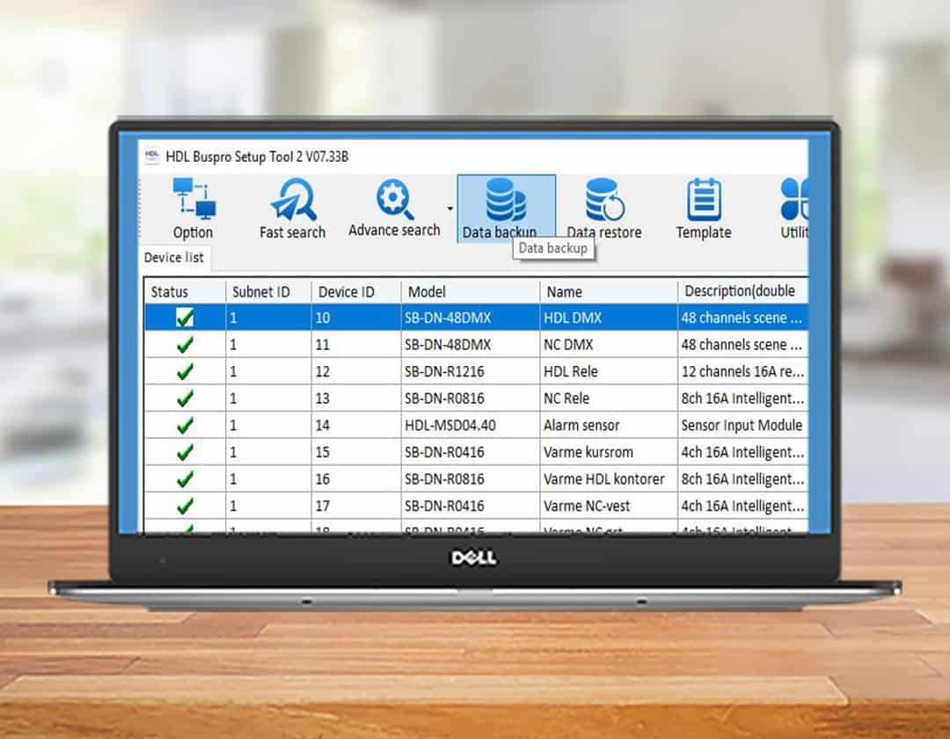
Task: Select device ID 13 cell
Action: click(356, 399)
